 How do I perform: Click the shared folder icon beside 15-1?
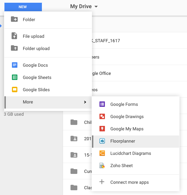(74, 155)
